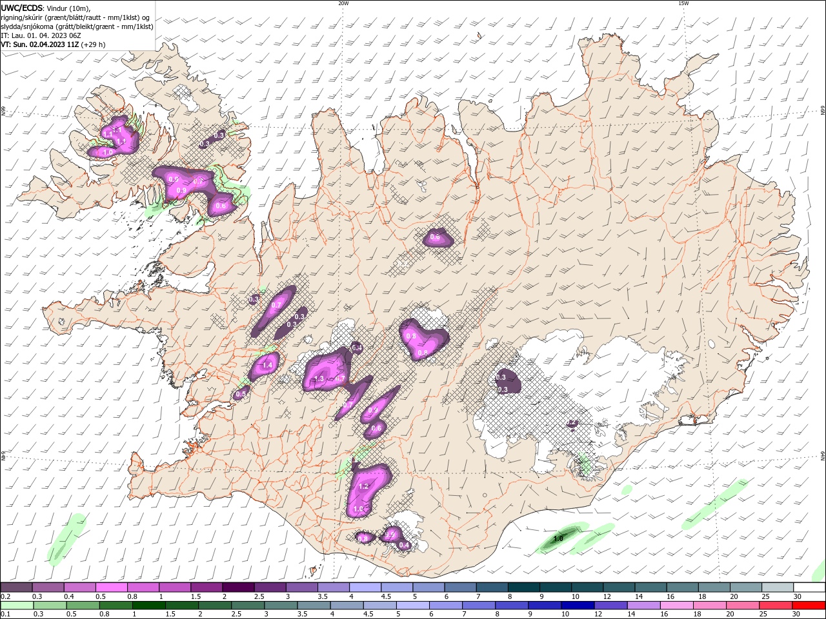Click the '15W' longitude label at top
Viewport: 826px width, 619px height.
pos(683,3)
